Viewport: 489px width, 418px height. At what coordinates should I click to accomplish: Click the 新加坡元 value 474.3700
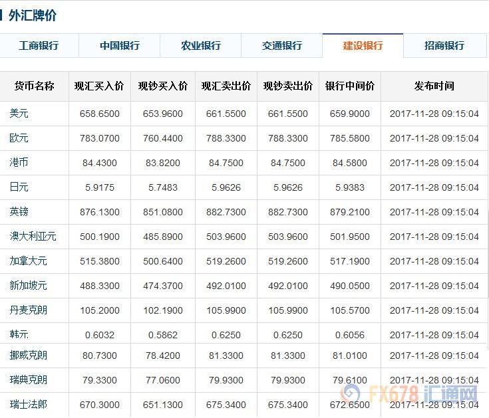coord(163,286)
